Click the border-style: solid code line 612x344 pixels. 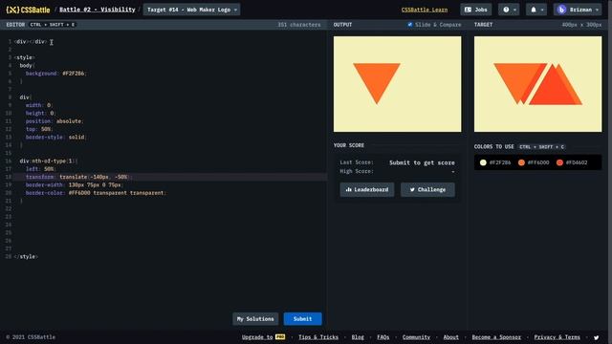click(56, 137)
